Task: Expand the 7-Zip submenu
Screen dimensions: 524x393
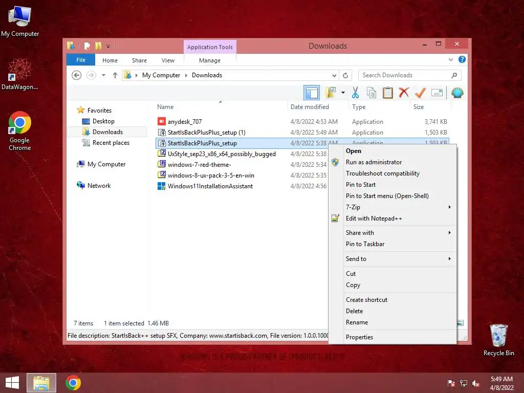Action: click(x=392, y=207)
